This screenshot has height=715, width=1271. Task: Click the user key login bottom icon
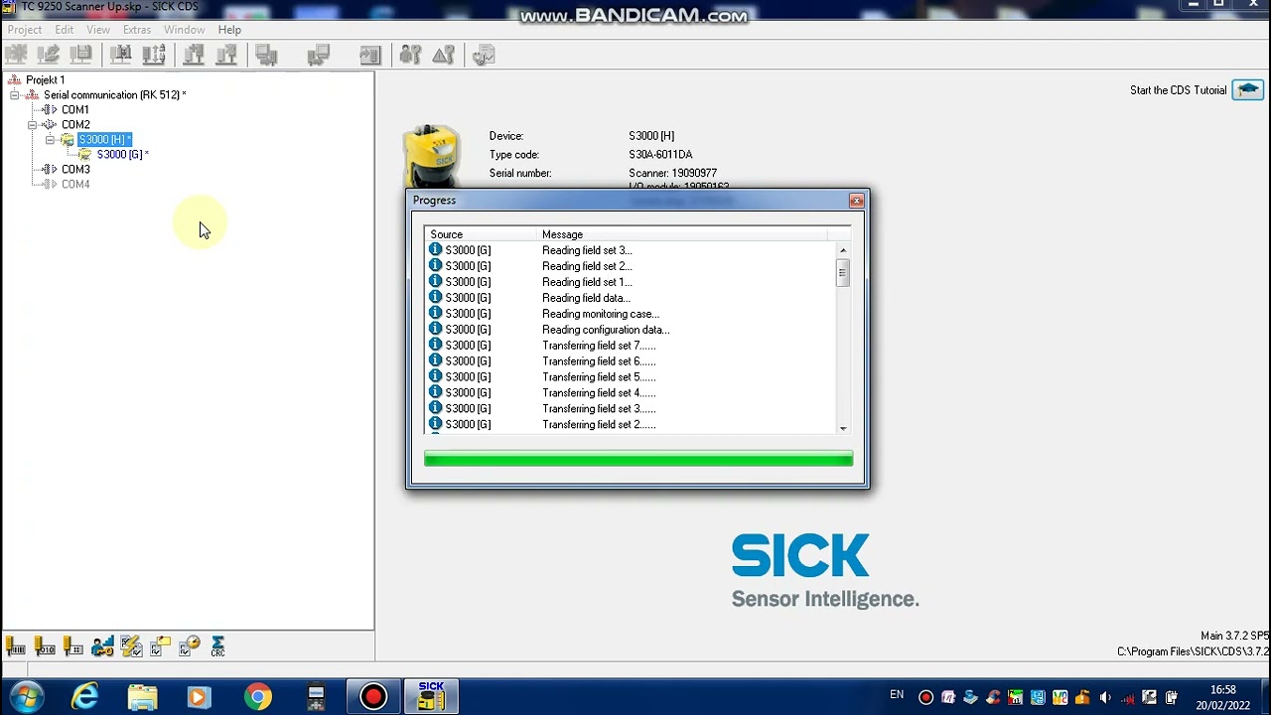[102, 646]
